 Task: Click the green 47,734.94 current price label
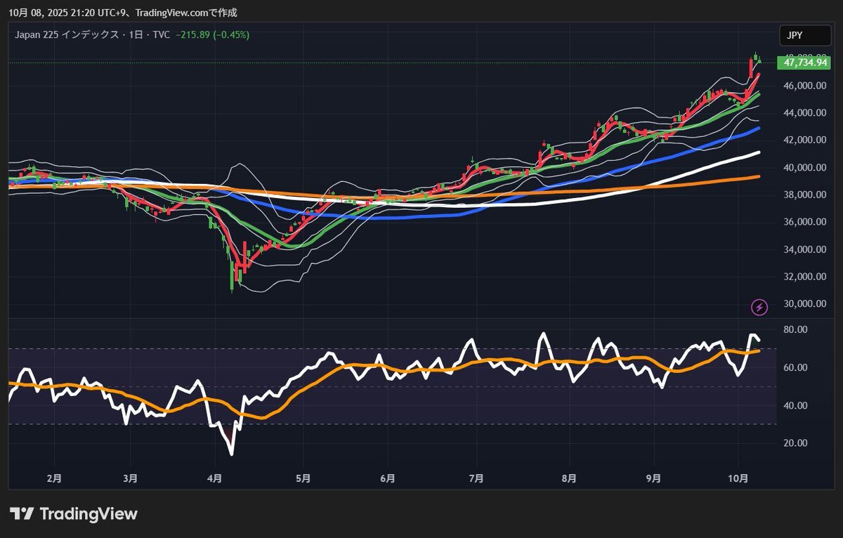pos(804,63)
